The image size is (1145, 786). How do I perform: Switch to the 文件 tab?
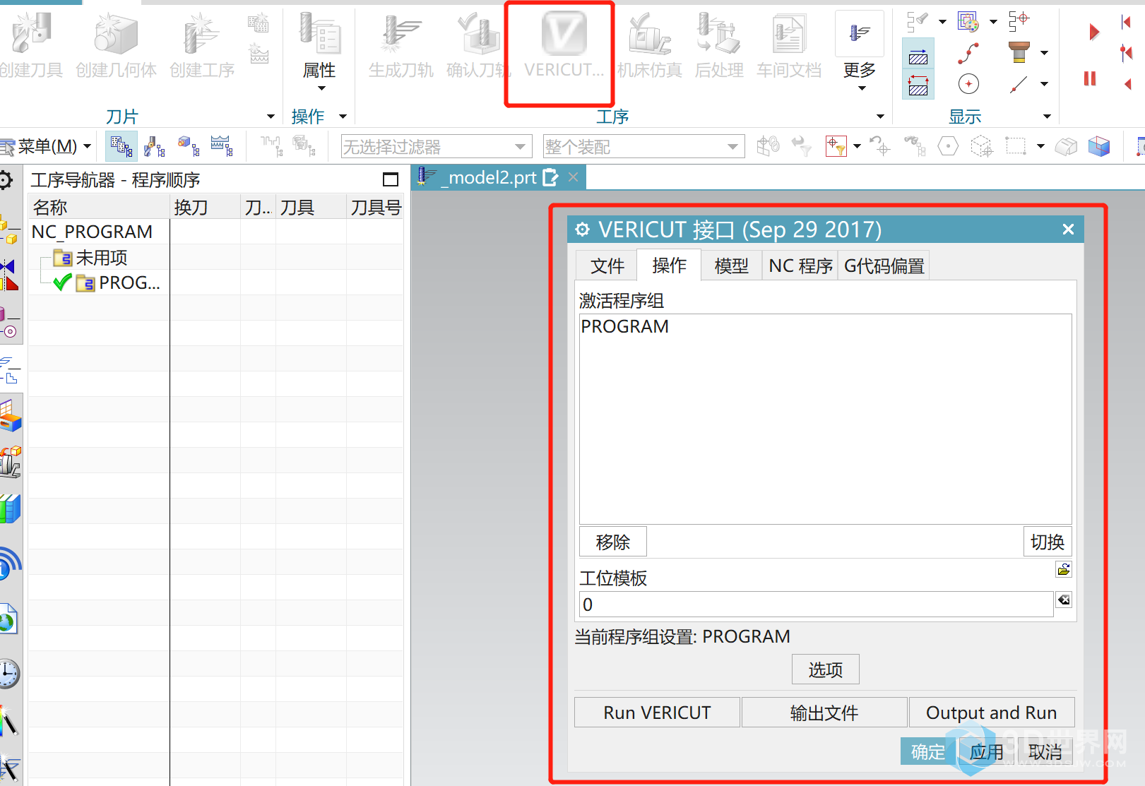(607, 266)
